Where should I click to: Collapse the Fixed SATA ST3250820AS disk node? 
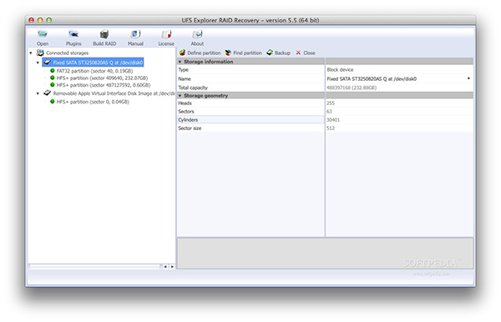coord(38,63)
